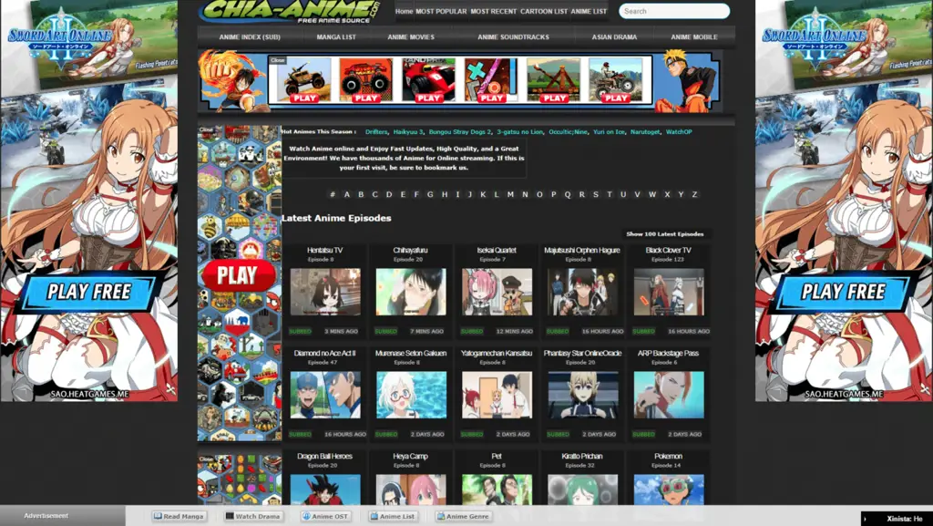This screenshot has width=933, height=526.
Task: Open the Anime Soundtracks tab
Action: tap(513, 36)
